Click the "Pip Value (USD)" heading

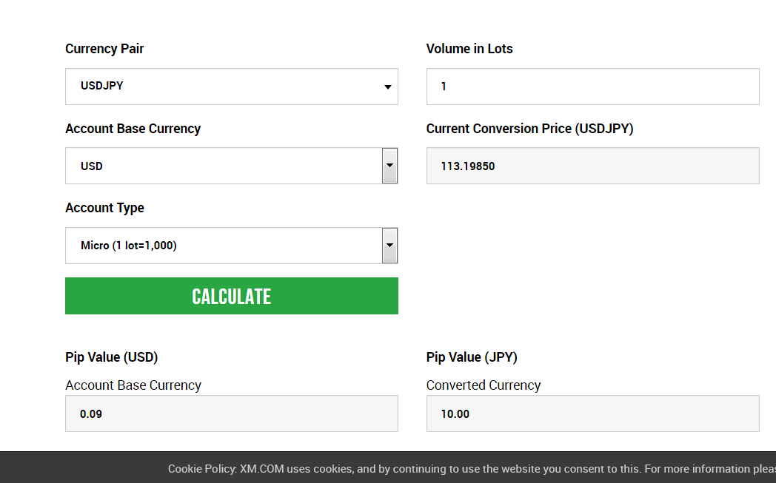coord(111,357)
